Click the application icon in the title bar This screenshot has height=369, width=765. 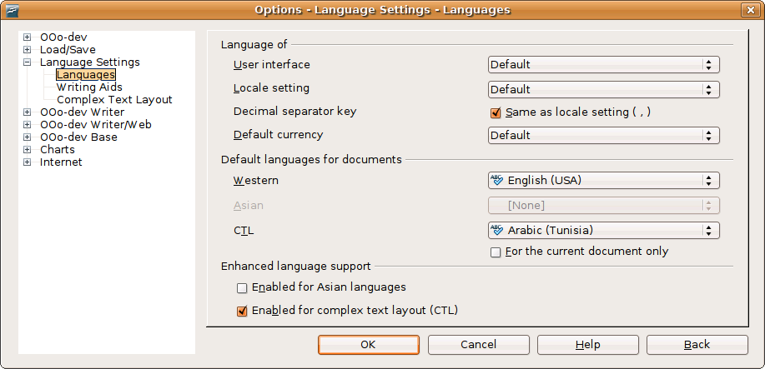click(x=12, y=10)
